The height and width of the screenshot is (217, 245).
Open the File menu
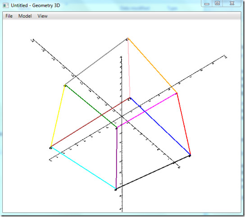coord(9,16)
